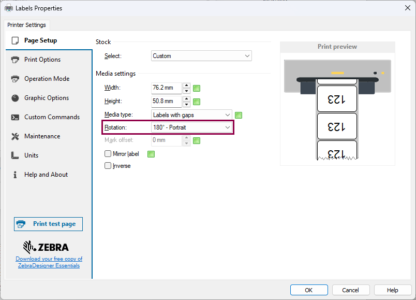The height and width of the screenshot is (300, 416).
Task: Select the Operation Mode printer icon
Action: [x=15, y=79]
